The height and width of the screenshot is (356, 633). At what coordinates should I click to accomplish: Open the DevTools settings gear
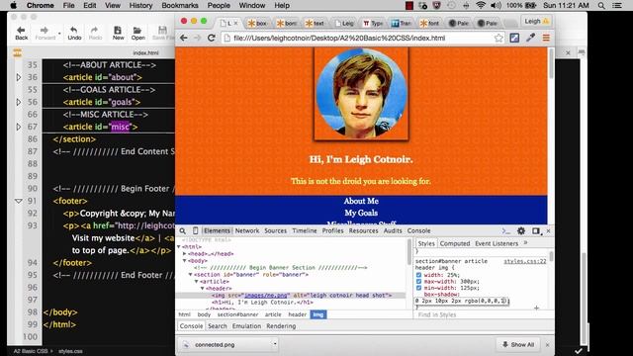(521, 230)
